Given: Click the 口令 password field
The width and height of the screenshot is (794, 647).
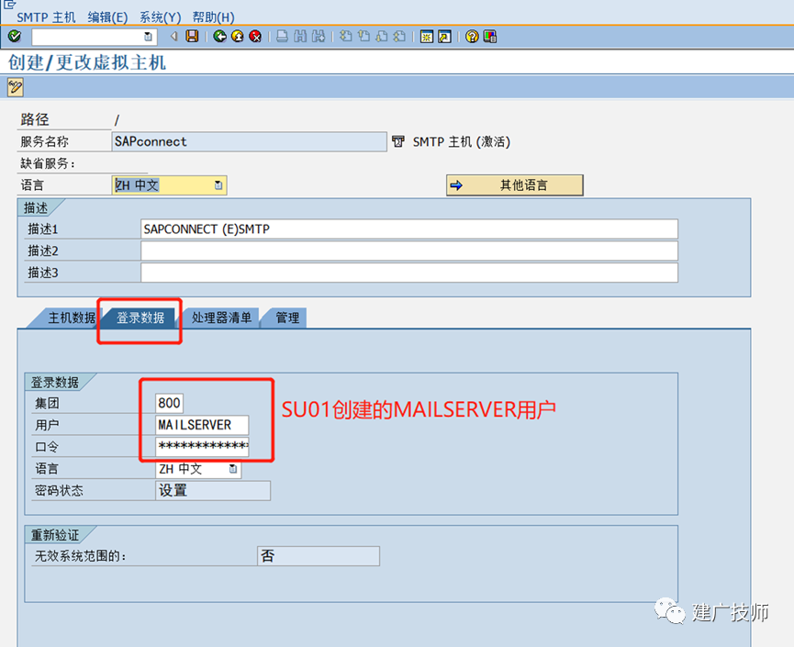Looking at the screenshot, I should pos(202,446).
